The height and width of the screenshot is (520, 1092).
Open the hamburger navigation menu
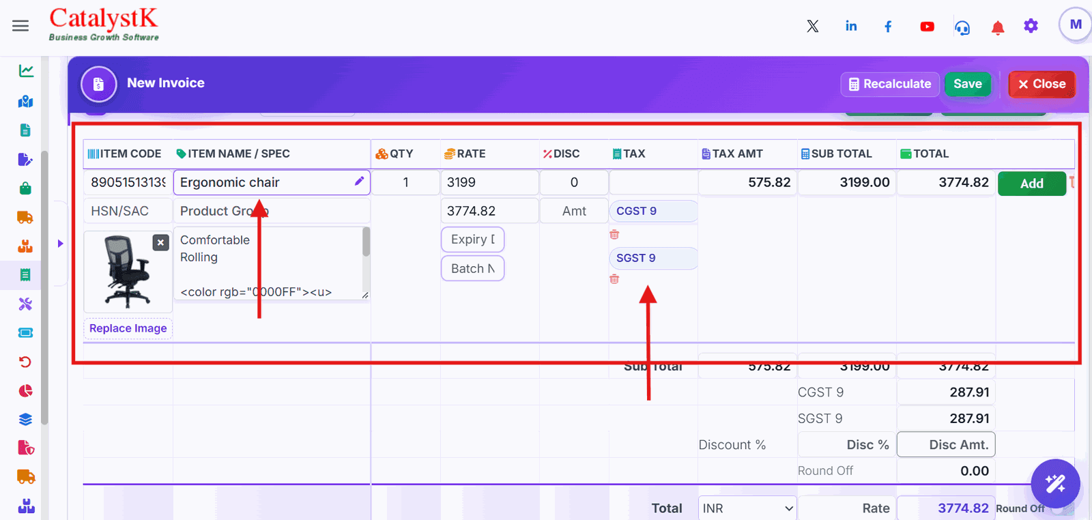pyautogui.click(x=20, y=26)
